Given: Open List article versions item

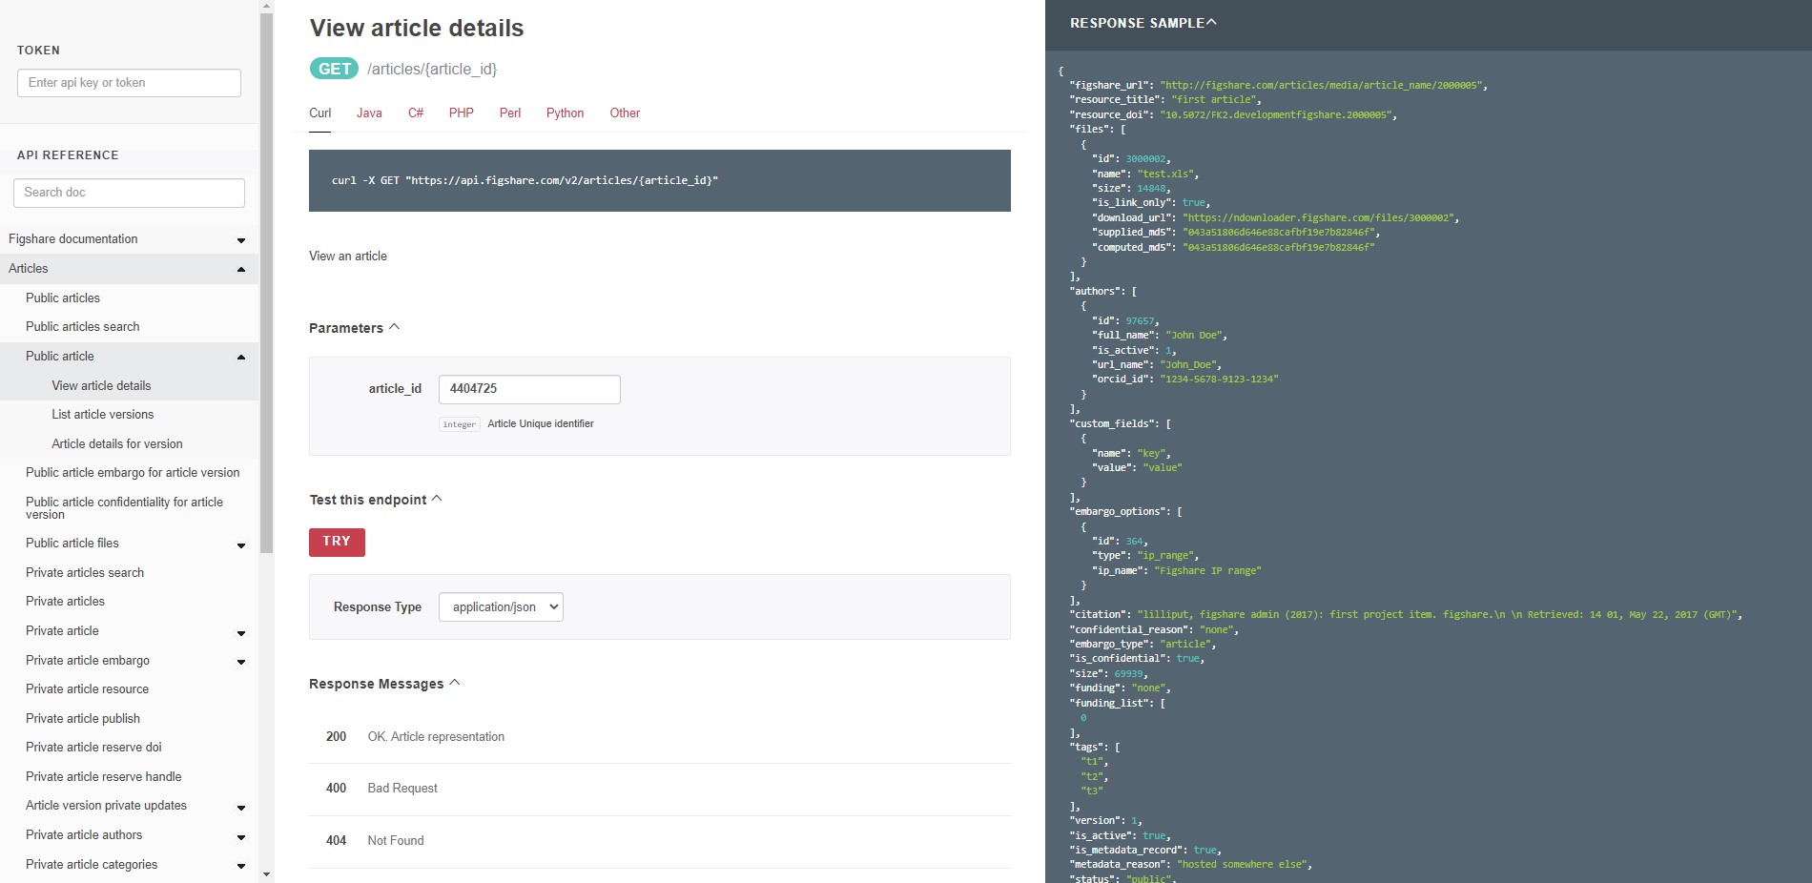Looking at the screenshot, I should [x=103, y=415].
